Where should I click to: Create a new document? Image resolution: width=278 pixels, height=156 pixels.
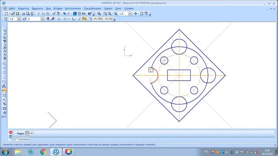[6, 13]
